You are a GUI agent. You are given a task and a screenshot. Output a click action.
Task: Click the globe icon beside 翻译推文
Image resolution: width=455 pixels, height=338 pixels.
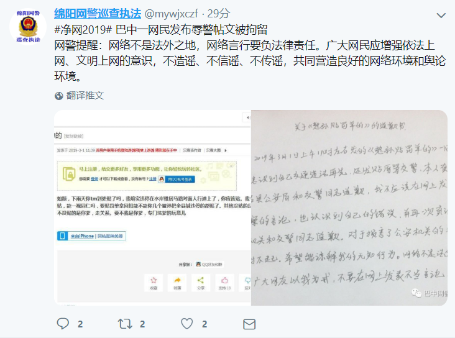click(58, 96)
